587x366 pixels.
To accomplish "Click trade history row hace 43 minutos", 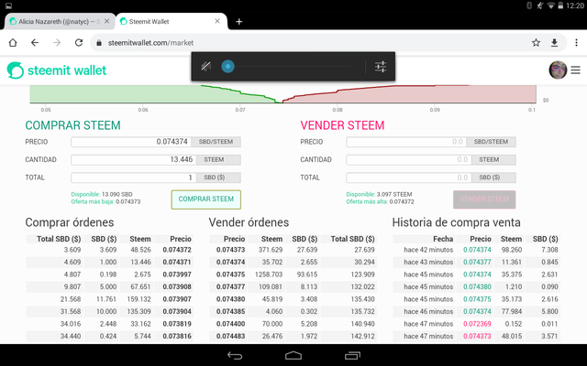I will pos(477,263).
